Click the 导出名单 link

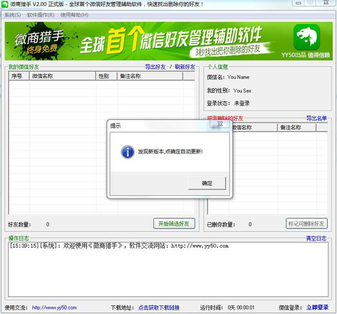pyautogui.click(x=317, y=118)
